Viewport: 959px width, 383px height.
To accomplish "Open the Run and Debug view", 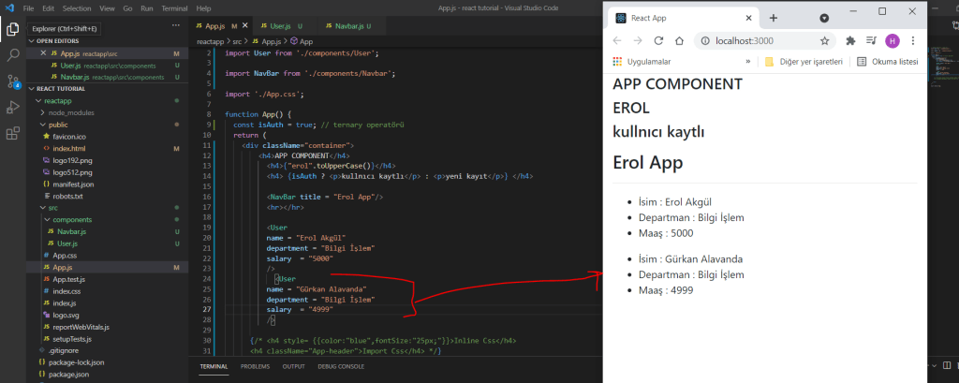I will [12, 107].
